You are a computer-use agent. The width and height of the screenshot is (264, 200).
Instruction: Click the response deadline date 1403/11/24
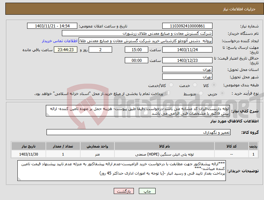point(187,49)
